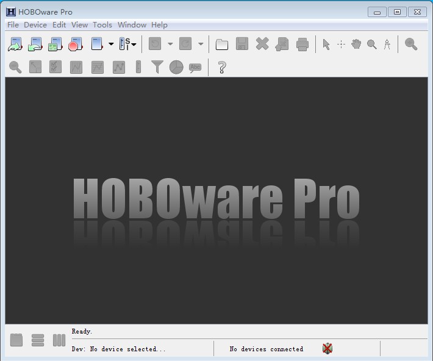
Task: Select the Hand pan tool
Action: pyautogui.click(x=356, y=44)
